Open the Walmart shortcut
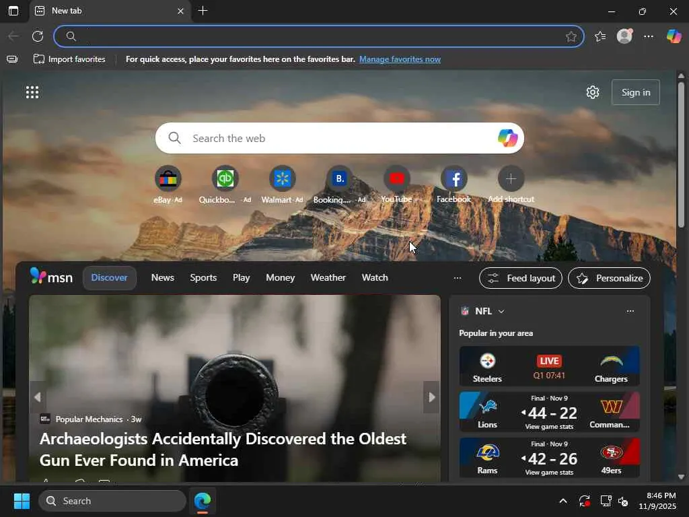This screenshot has width=689, height=517. click(x=282, y=184)
